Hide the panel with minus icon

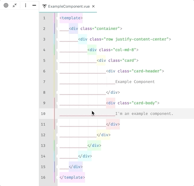(34, 5)
